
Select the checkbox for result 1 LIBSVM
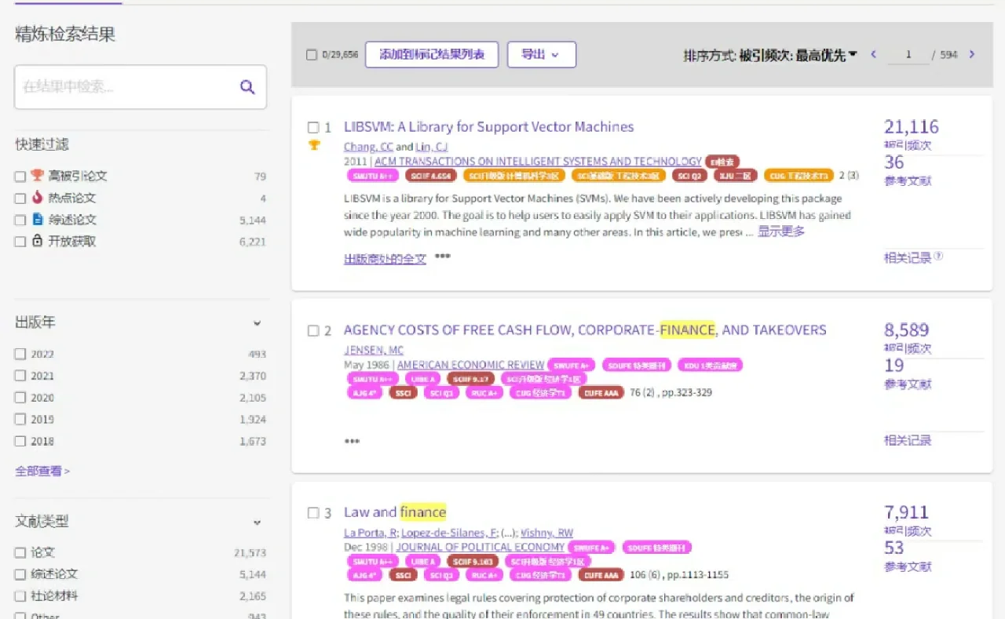313,127
